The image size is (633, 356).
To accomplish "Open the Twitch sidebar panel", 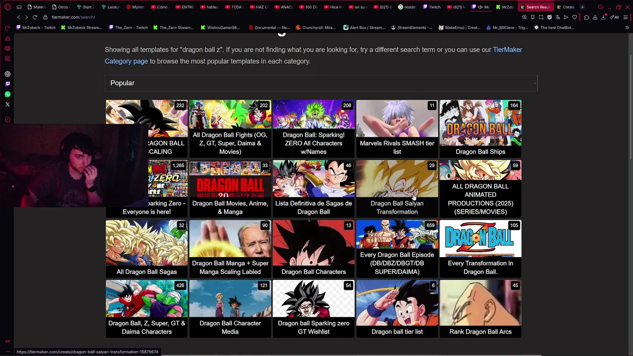I will pyautogui.click(x=7, y=84).
